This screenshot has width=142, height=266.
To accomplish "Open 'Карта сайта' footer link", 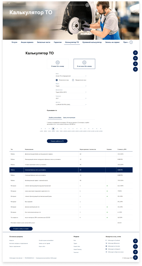I will pyautogui.click(x=42, y=246).
